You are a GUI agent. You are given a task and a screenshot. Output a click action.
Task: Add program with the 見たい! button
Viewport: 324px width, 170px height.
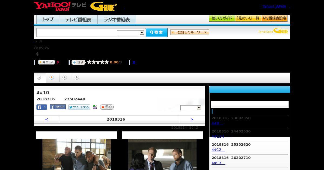pos(46,62)
